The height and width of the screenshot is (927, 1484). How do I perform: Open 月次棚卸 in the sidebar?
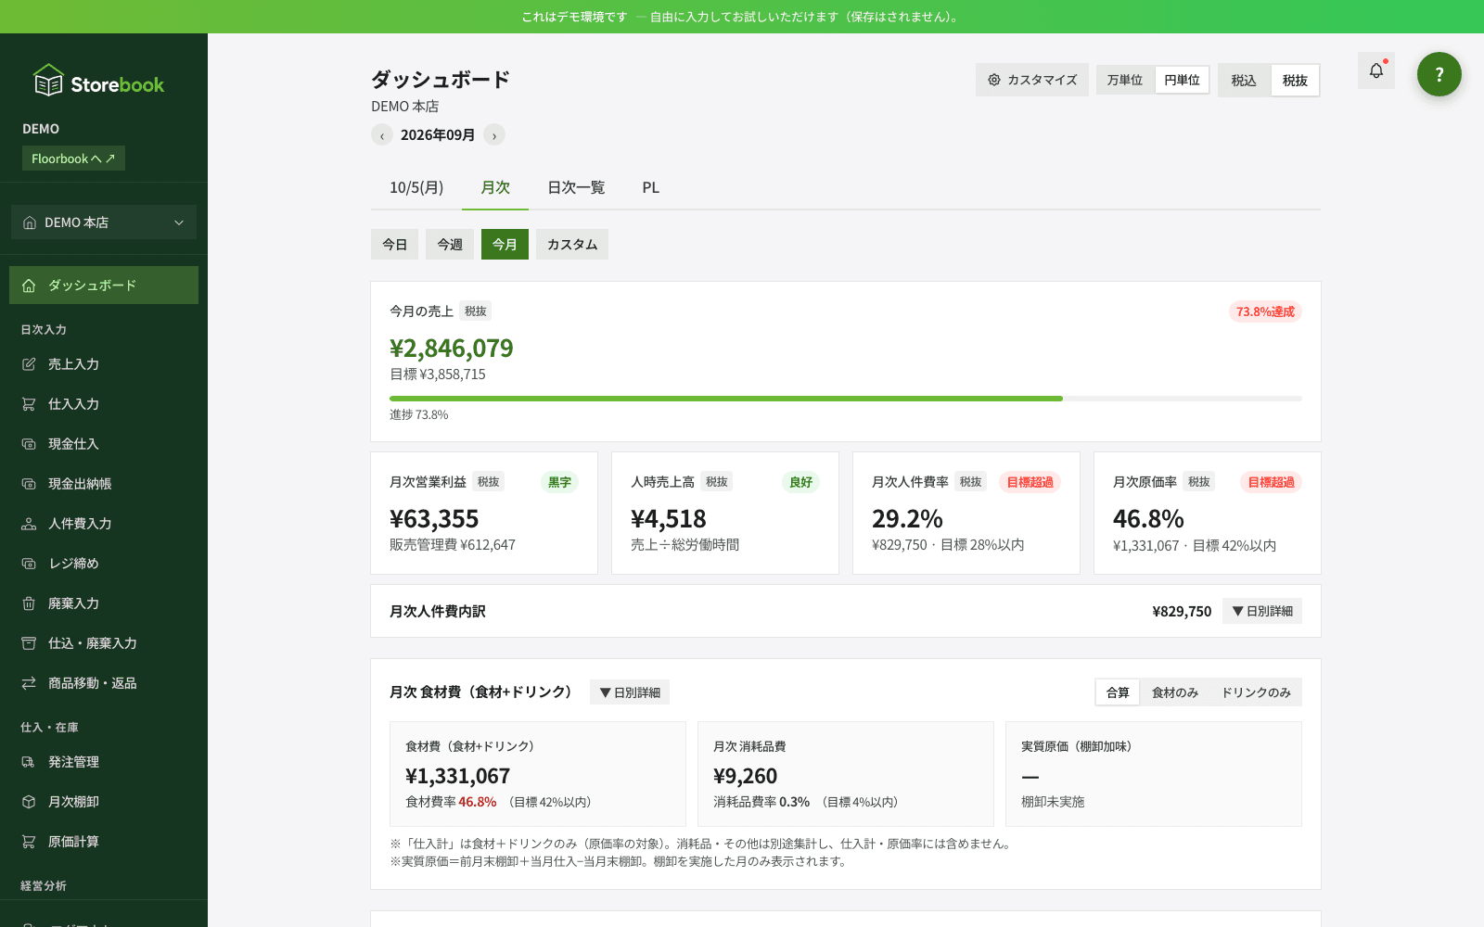(104, 802)
